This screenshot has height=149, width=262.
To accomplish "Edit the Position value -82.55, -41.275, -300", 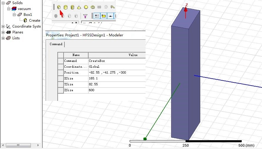I will 117,72.
